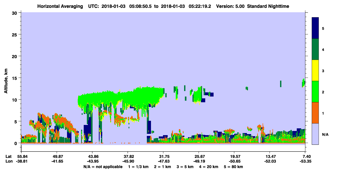Viewport: 339px width, 174px height.
Task: Click longitude value '-47.63'
Action: click(x=163, y=161)
